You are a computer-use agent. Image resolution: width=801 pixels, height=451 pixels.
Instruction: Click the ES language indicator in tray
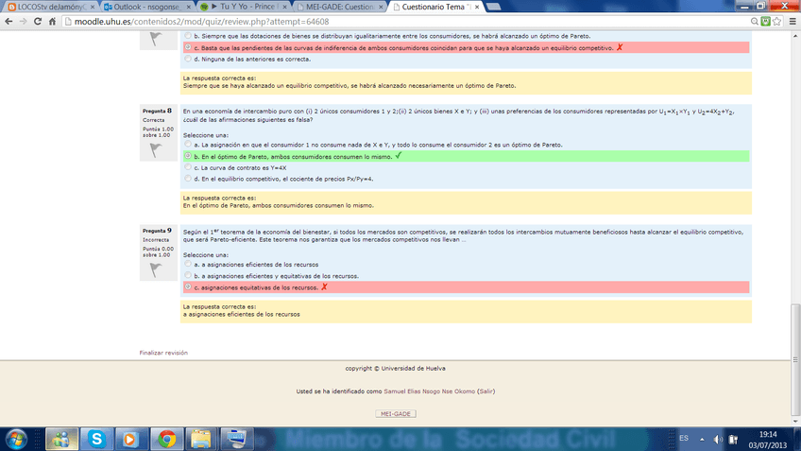(684, 439)
